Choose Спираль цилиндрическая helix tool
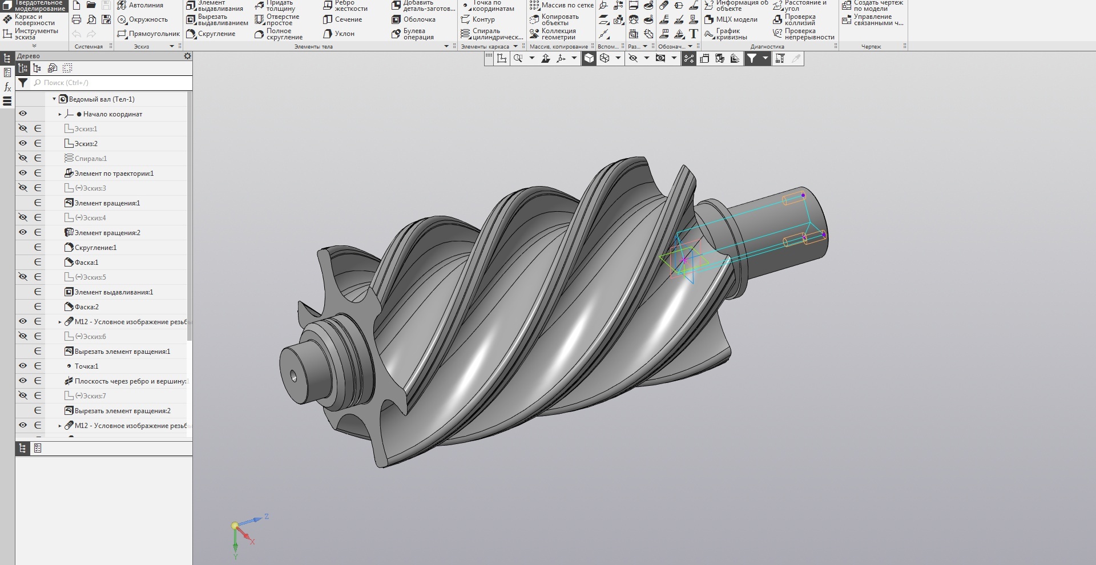The height and width of the screenshot is (565, 1096). tap(492, 34)
